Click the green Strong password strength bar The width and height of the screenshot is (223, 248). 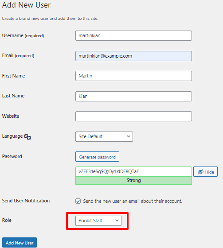(133, 181)
